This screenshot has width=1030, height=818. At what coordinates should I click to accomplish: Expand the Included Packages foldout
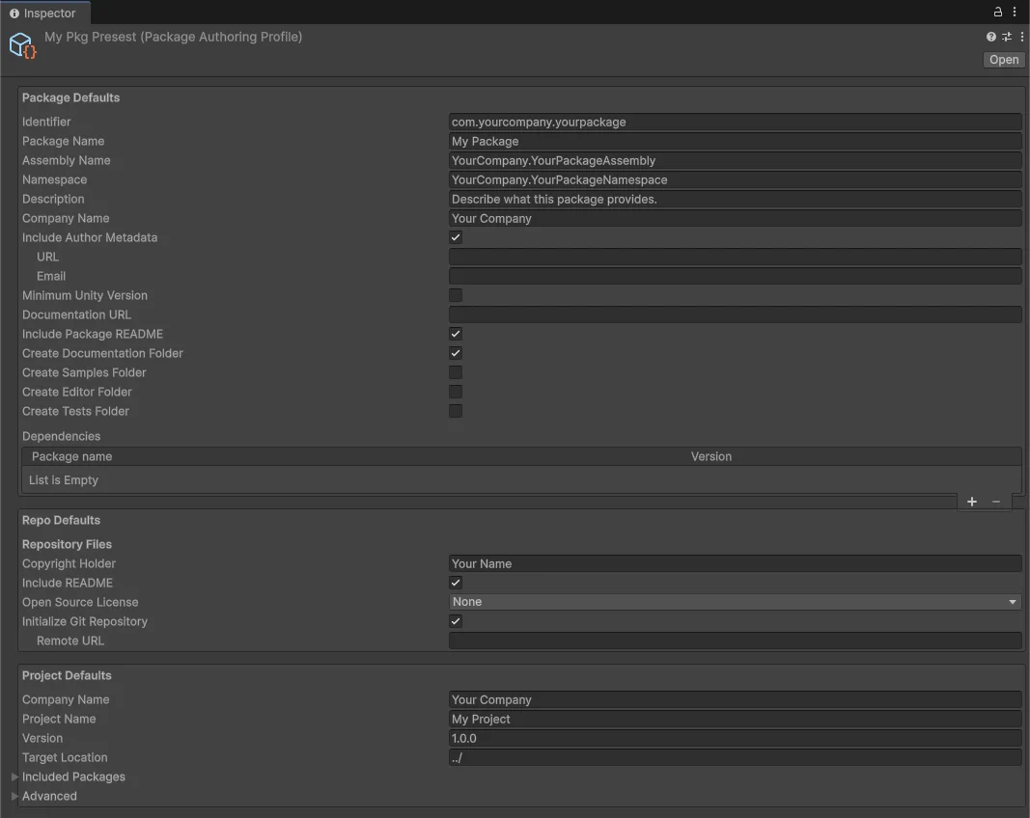click(x=14, y=777)
